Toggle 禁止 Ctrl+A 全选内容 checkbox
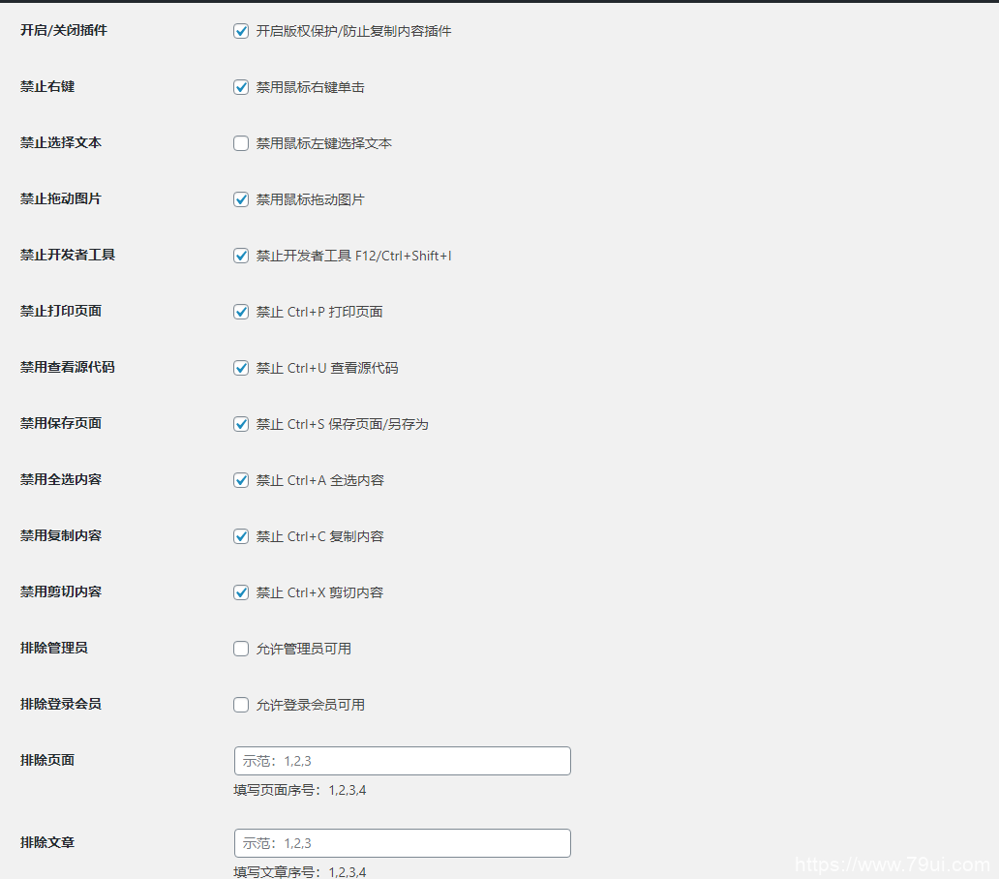 click(x=241, y=480)
